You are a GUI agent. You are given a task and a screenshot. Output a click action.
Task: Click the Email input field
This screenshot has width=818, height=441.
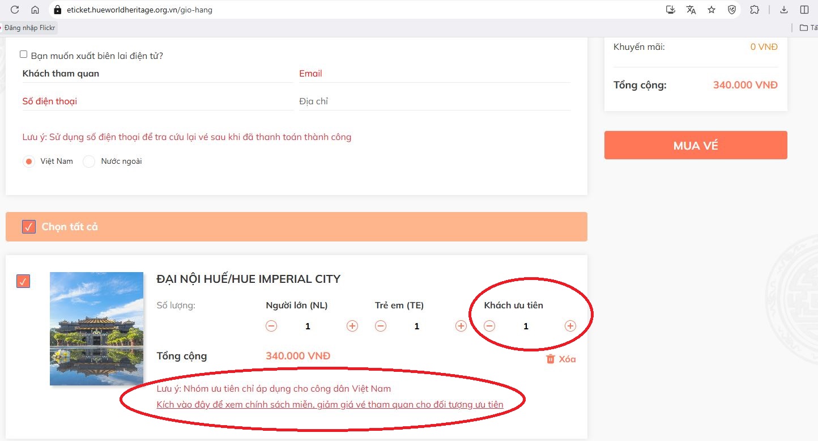tap(434, 74)
